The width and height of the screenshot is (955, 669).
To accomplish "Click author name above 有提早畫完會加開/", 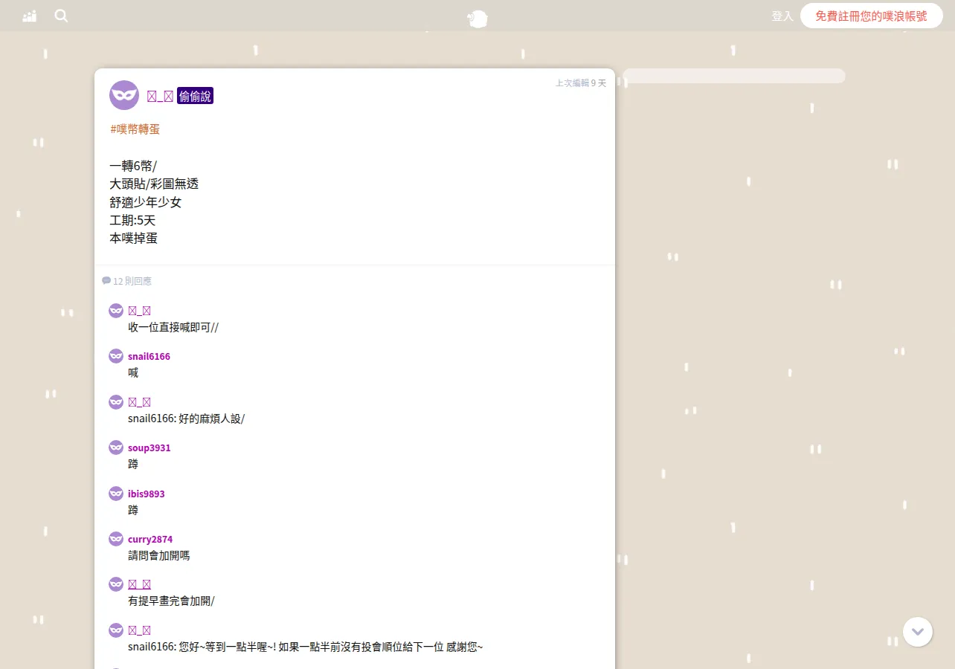I will pos(139,584).
